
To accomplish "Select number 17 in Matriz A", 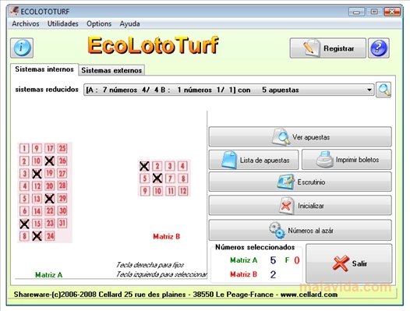I will pyautogui.click(x=49, y=149).
